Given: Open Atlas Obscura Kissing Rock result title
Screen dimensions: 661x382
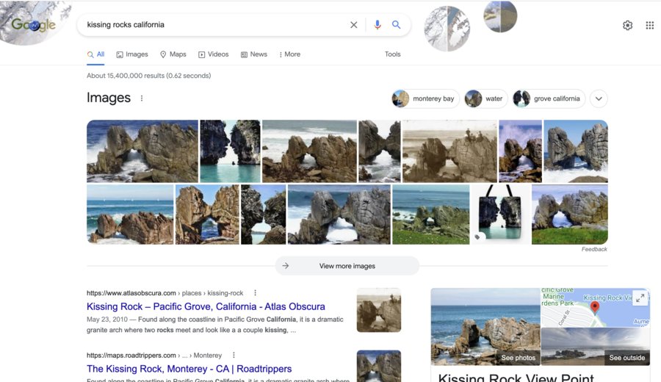Looking at the screenshot, I should coord(206,306).
